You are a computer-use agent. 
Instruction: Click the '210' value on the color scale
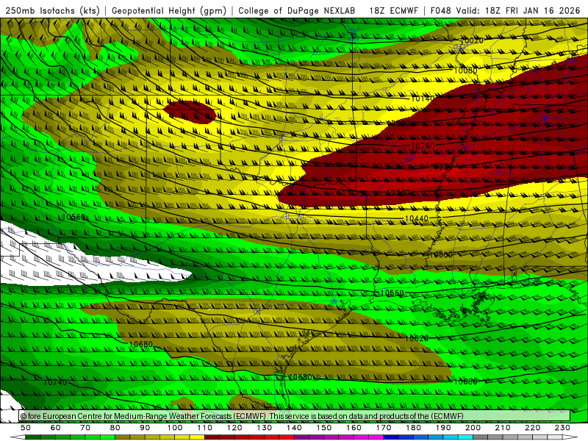coord(503,428)
